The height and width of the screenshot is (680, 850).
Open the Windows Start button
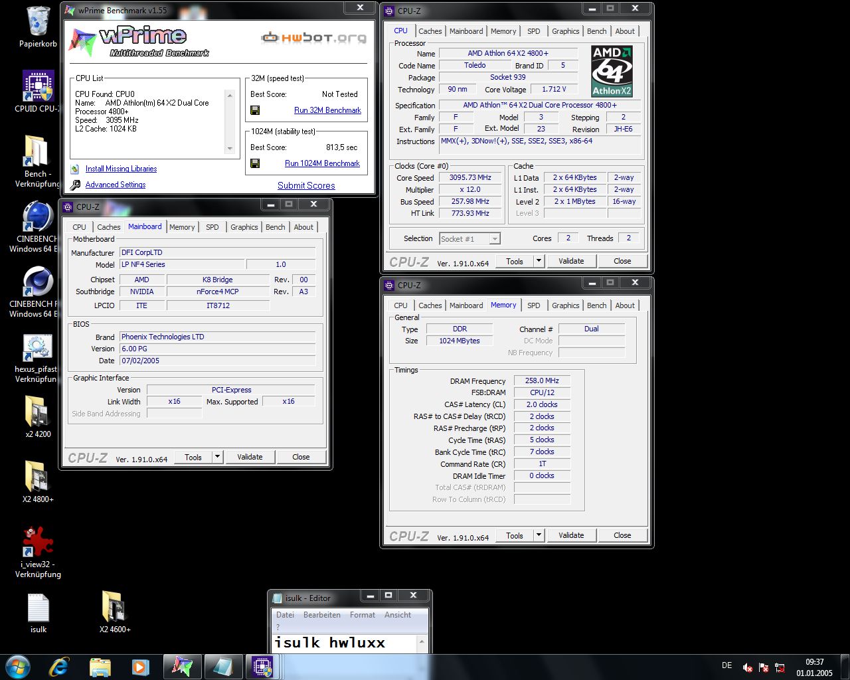coord(18,667)
